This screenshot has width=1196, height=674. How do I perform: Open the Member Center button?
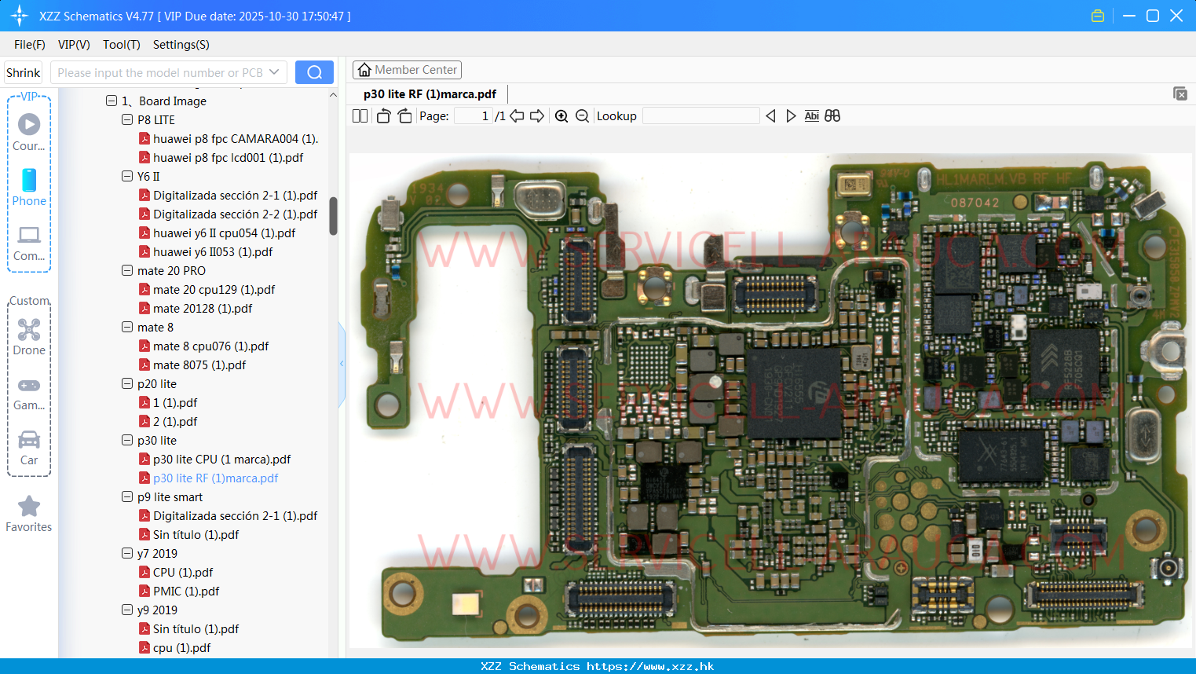pos(407,70)
